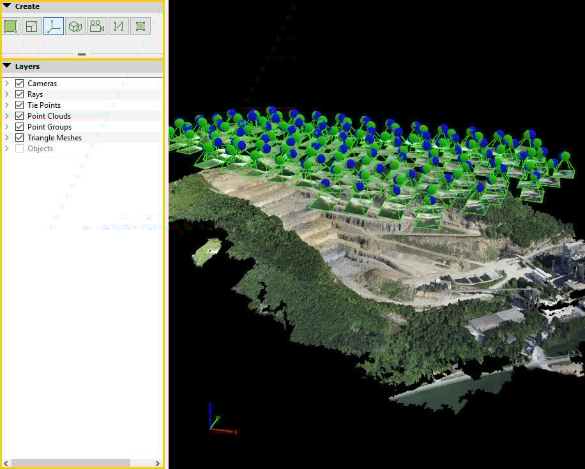585x469 pixels.
Task: Toggle Point Clouds layer visibility
Action: click(19, 116)
